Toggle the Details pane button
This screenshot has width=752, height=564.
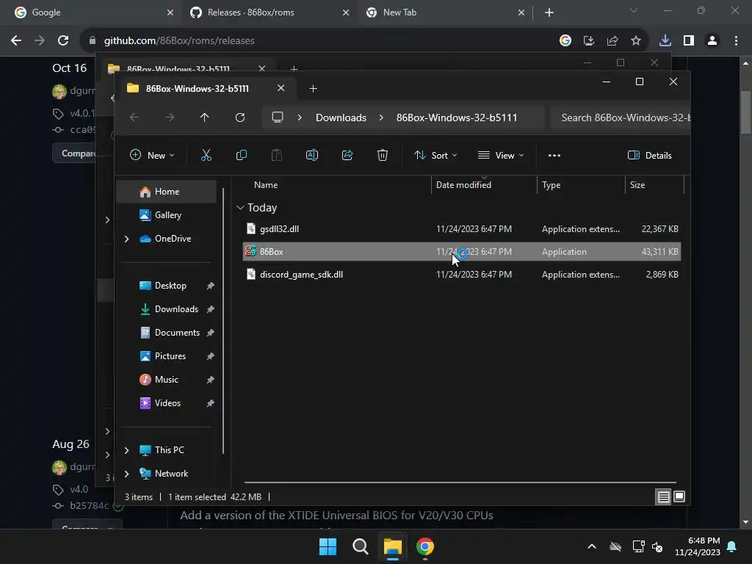coord(649,156)
